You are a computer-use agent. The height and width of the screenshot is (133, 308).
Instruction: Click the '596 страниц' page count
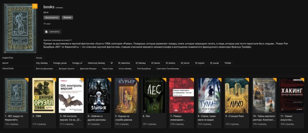pyautogui.click(x=260, y=124)
